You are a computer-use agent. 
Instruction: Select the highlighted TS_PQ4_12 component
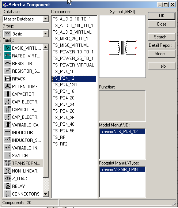coord(74,79)
